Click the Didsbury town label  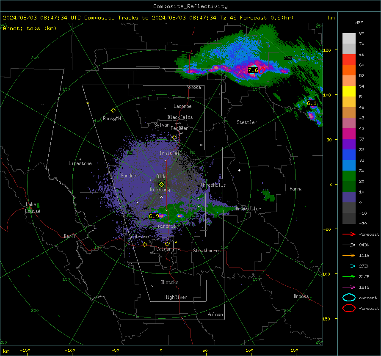point(160,190)
